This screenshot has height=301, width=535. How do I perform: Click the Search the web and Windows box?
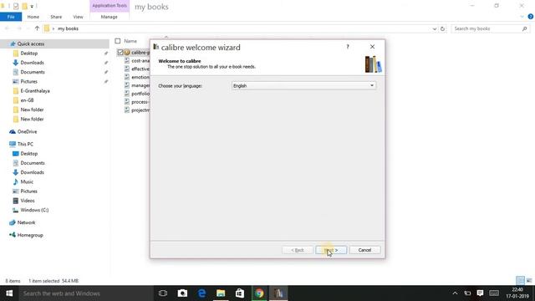point(86,293)
